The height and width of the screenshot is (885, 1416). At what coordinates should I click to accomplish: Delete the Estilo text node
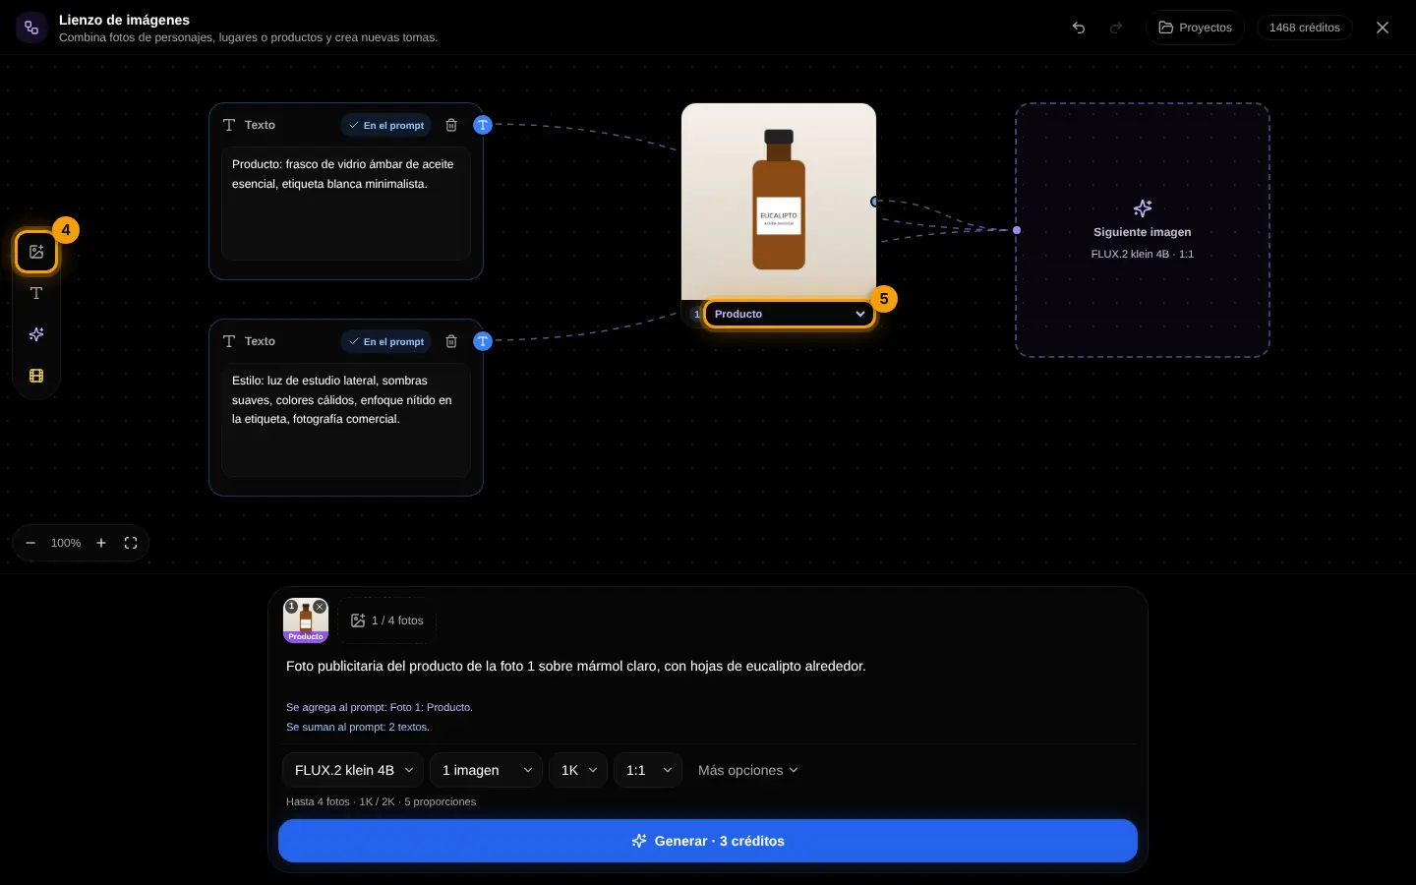pyautogui.click(x=451, y=341)
